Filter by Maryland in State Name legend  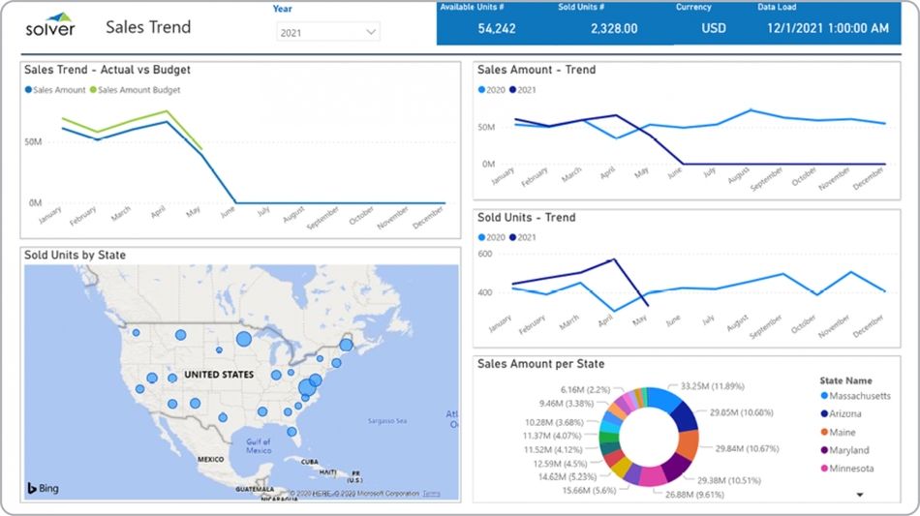coord(849,450)
